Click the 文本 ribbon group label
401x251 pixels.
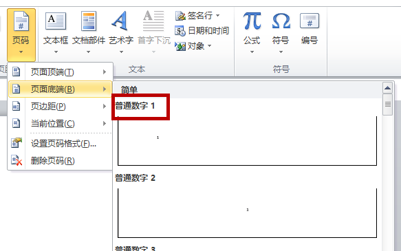click(x=137, y=69)
